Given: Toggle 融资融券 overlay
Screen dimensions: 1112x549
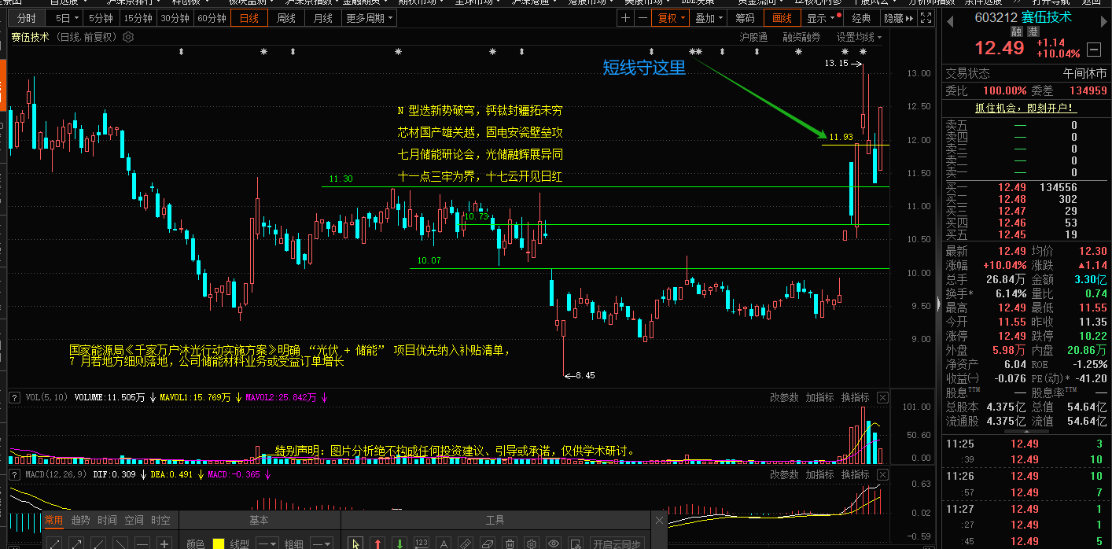Looking at the screenshot, I should tap(801, 37).
